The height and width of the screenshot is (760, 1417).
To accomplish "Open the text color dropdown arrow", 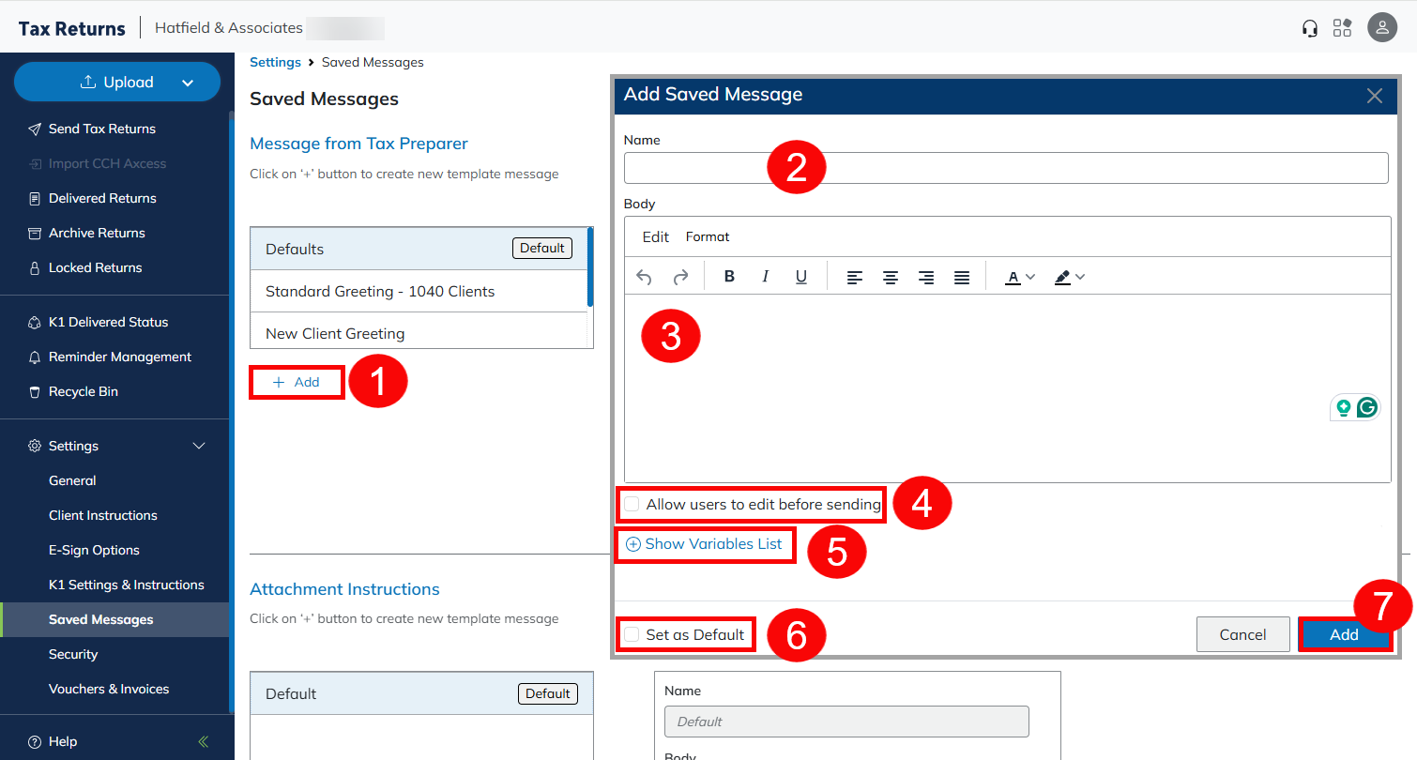I will pyautogui.click(x=1030, y=277).
